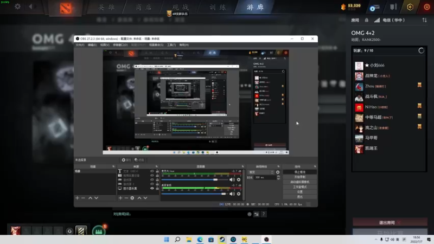434x244 pixels.
Task: Move source down with chevron
Action: [145, 198]
